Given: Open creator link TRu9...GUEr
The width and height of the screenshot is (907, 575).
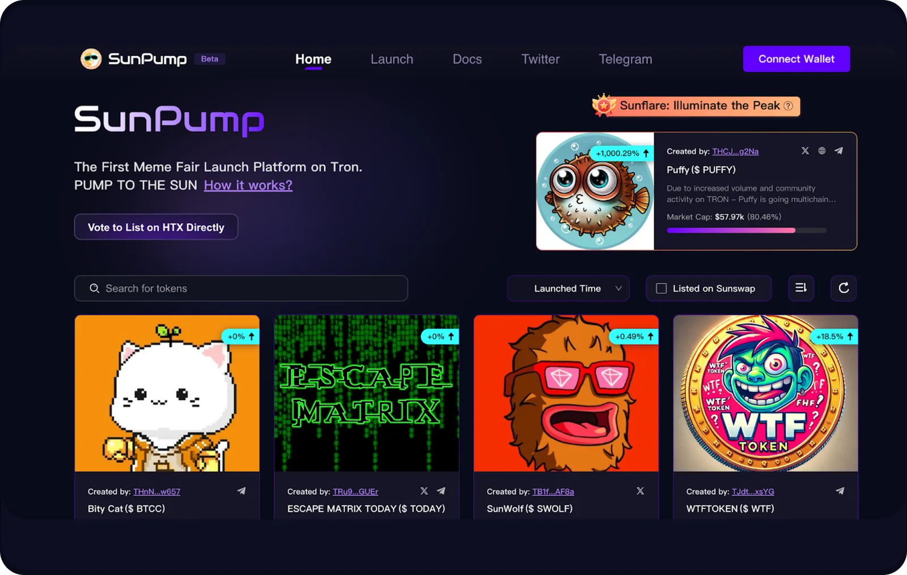Looking at the screenshot, I should pos(355,492).
